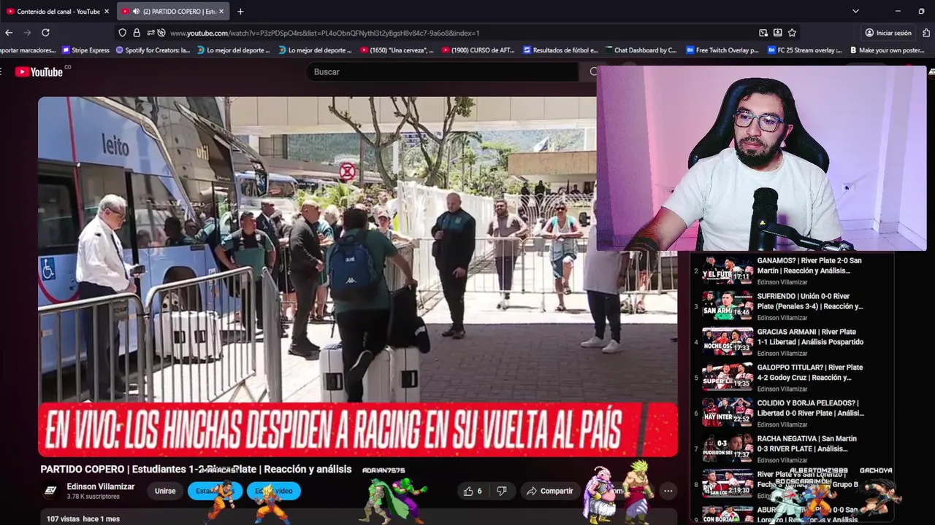Open the (1650) "Una cerveza" bookmark
Image resolution: width=935 pixels, height=525 pixels.
tap(397, 50)
